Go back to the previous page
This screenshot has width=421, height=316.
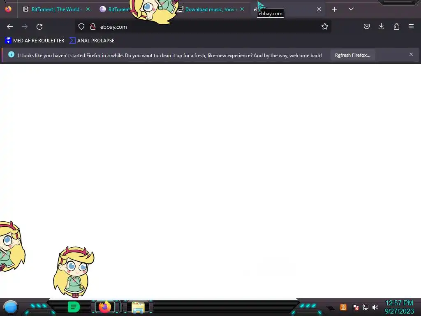coord(10,27)
